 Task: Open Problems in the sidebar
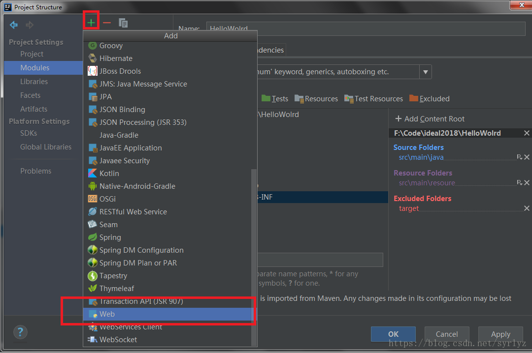pos(35,171)
